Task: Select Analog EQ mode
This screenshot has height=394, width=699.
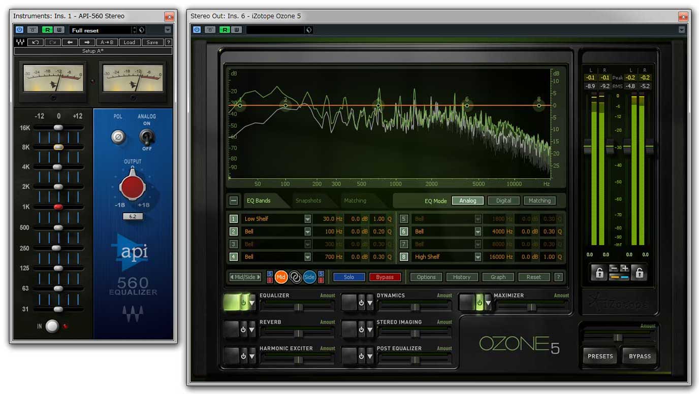Action: 468,201
